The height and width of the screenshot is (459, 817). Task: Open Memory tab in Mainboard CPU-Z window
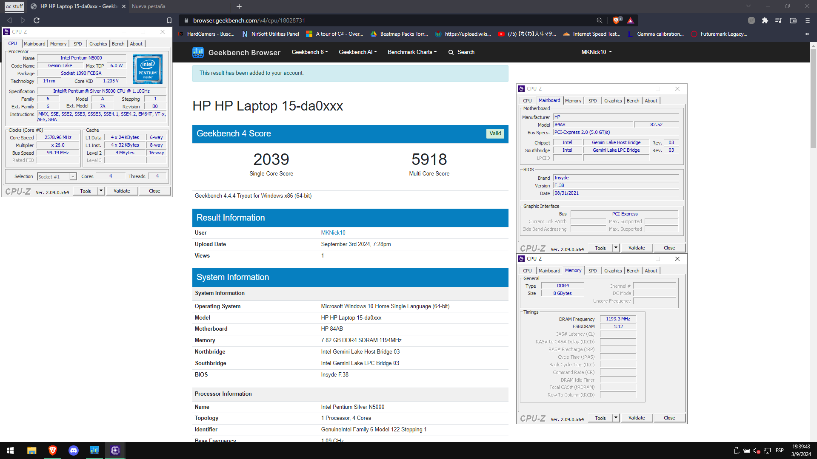[573, 101]
